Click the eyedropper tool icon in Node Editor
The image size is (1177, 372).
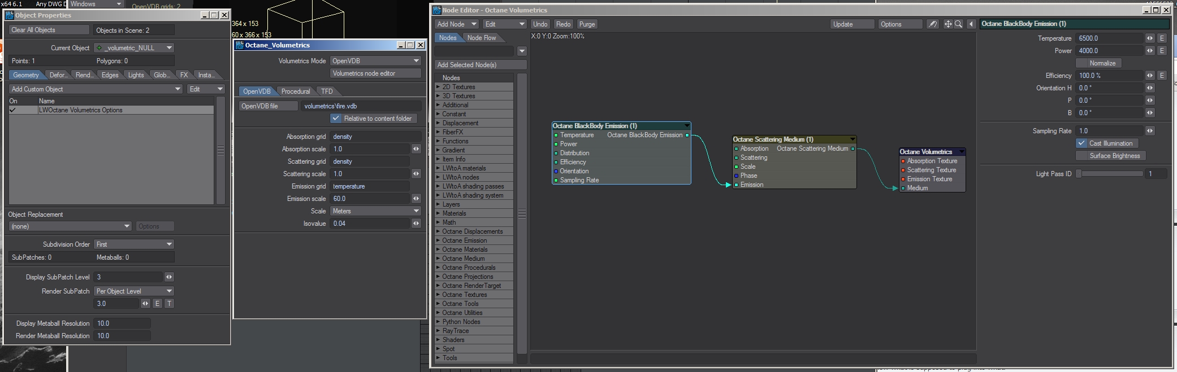click(933, 24)
